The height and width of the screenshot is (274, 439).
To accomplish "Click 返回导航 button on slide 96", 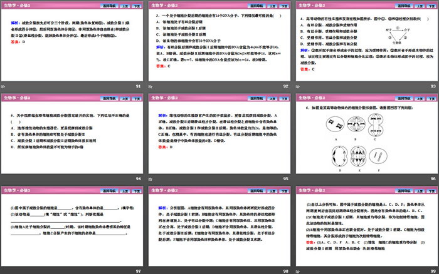I will pyautogui.click(x=404, y=98).
